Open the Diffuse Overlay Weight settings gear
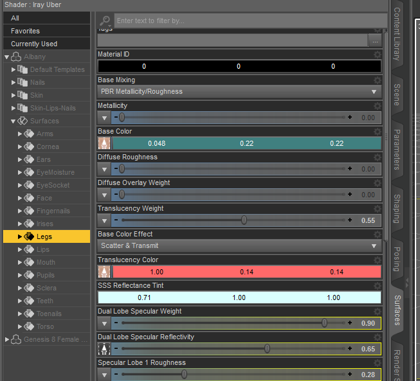 coord(378,183)
